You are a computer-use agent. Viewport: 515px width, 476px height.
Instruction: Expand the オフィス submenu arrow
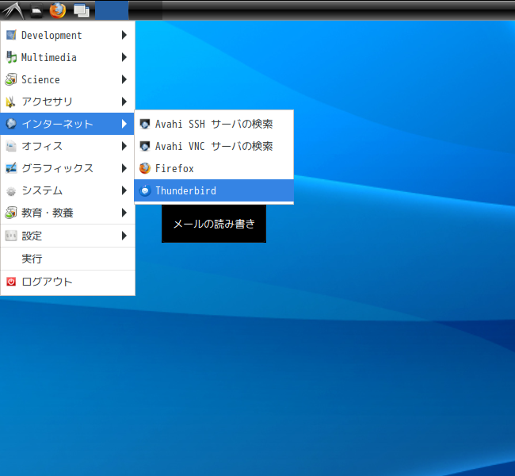click(x=124, y=146)
